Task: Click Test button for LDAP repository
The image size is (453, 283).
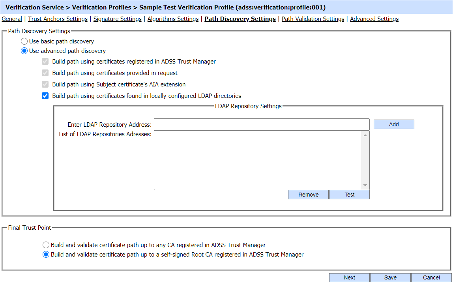Action: (349, 195)
